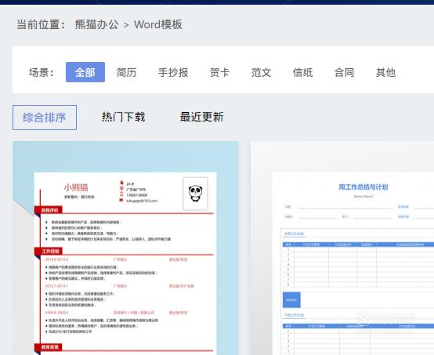Open the 熊猫办公 breadcrumb link
The width and height of the screenshot is (434, 355).
(96, 24)
